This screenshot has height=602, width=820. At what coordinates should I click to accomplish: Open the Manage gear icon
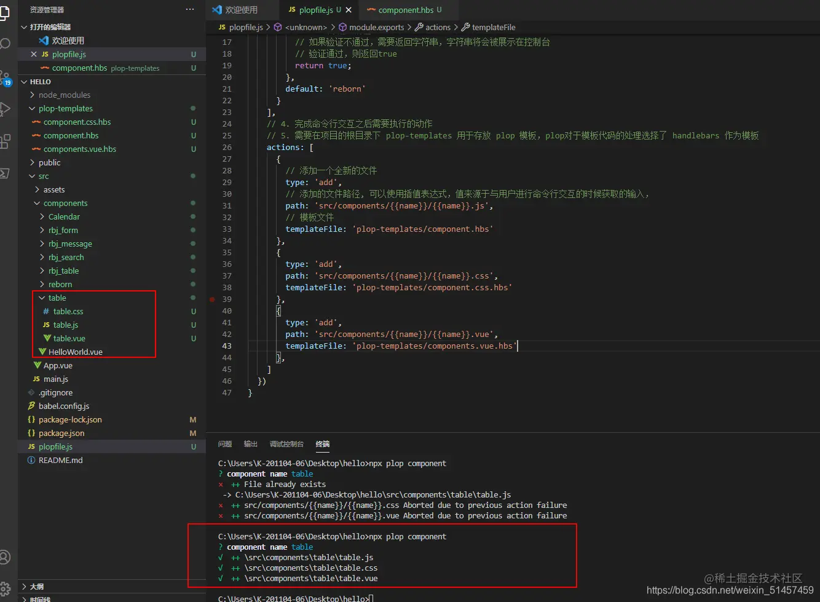[x=4, y=589]
